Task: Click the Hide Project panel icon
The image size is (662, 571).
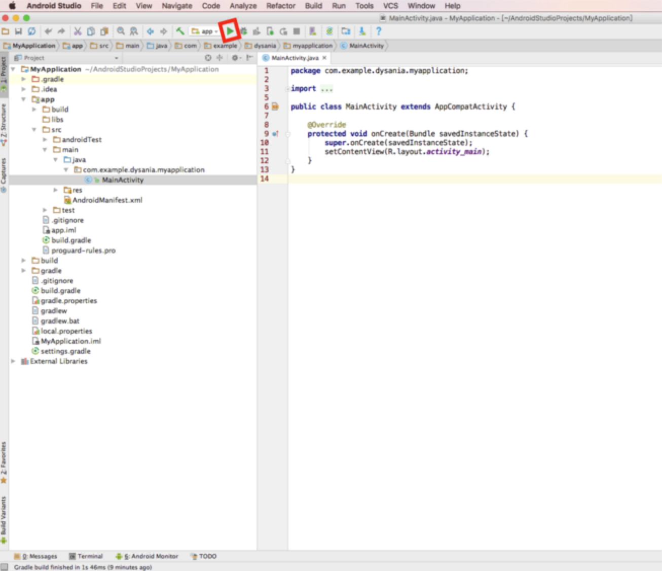Action: coord(249,58)
